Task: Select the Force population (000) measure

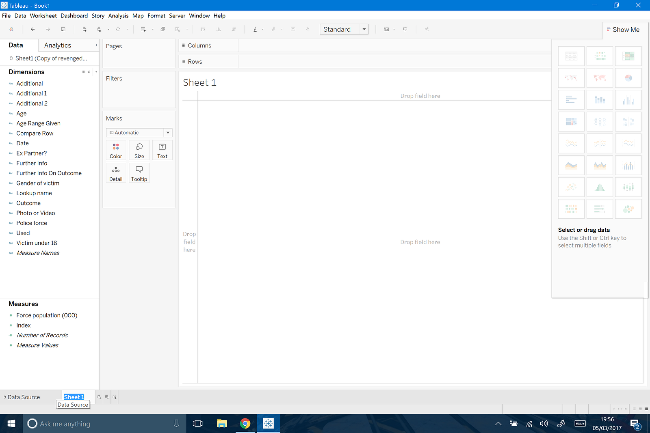Action: (47, 315)
